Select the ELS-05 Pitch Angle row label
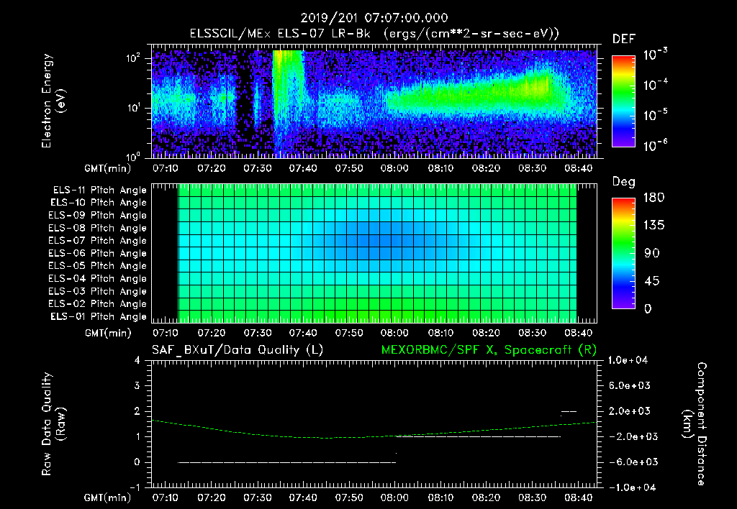Viewport: 737px width, 509px height. coord(98,266)
